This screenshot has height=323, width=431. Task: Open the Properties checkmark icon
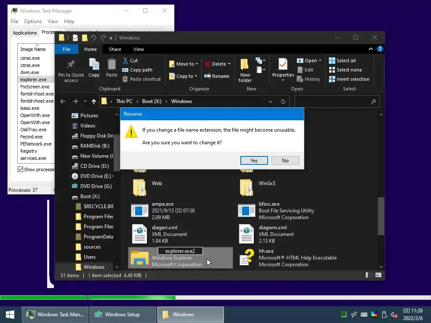(283, 64)
